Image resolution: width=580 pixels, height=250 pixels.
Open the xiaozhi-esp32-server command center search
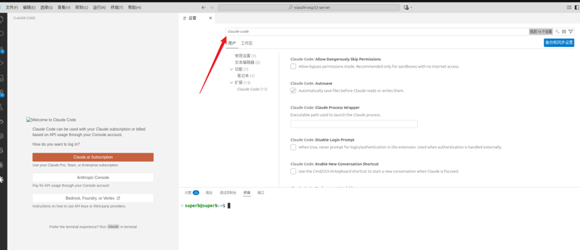309,7
